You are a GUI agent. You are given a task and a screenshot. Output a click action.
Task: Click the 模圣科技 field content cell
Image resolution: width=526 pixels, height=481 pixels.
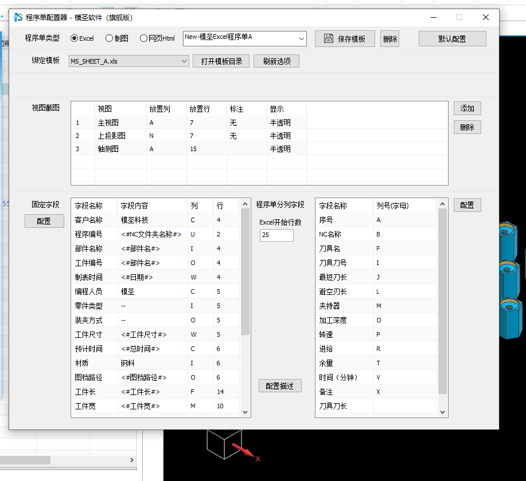(x=153, y=220)
